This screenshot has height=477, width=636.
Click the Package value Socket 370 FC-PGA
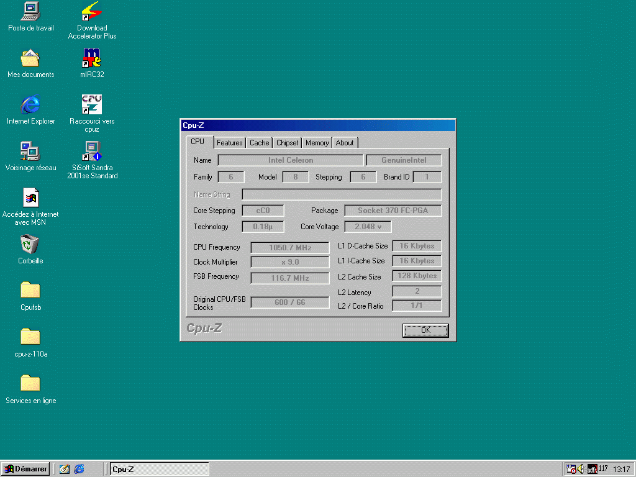[393, 211]
